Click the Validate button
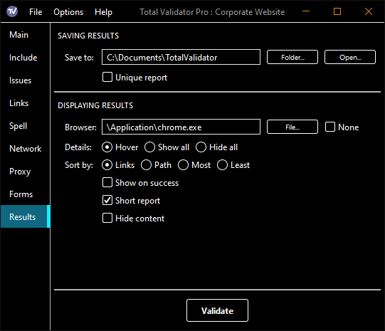 pyautogui.click(x=217, y=310)
